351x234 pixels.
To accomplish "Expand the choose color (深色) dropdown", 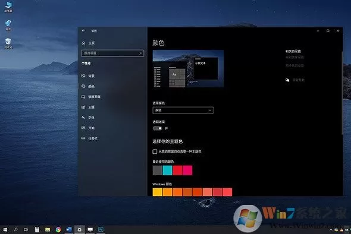I will pyautogui.click(x=183, y=110).
